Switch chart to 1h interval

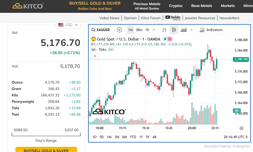[x=147, y=30]
